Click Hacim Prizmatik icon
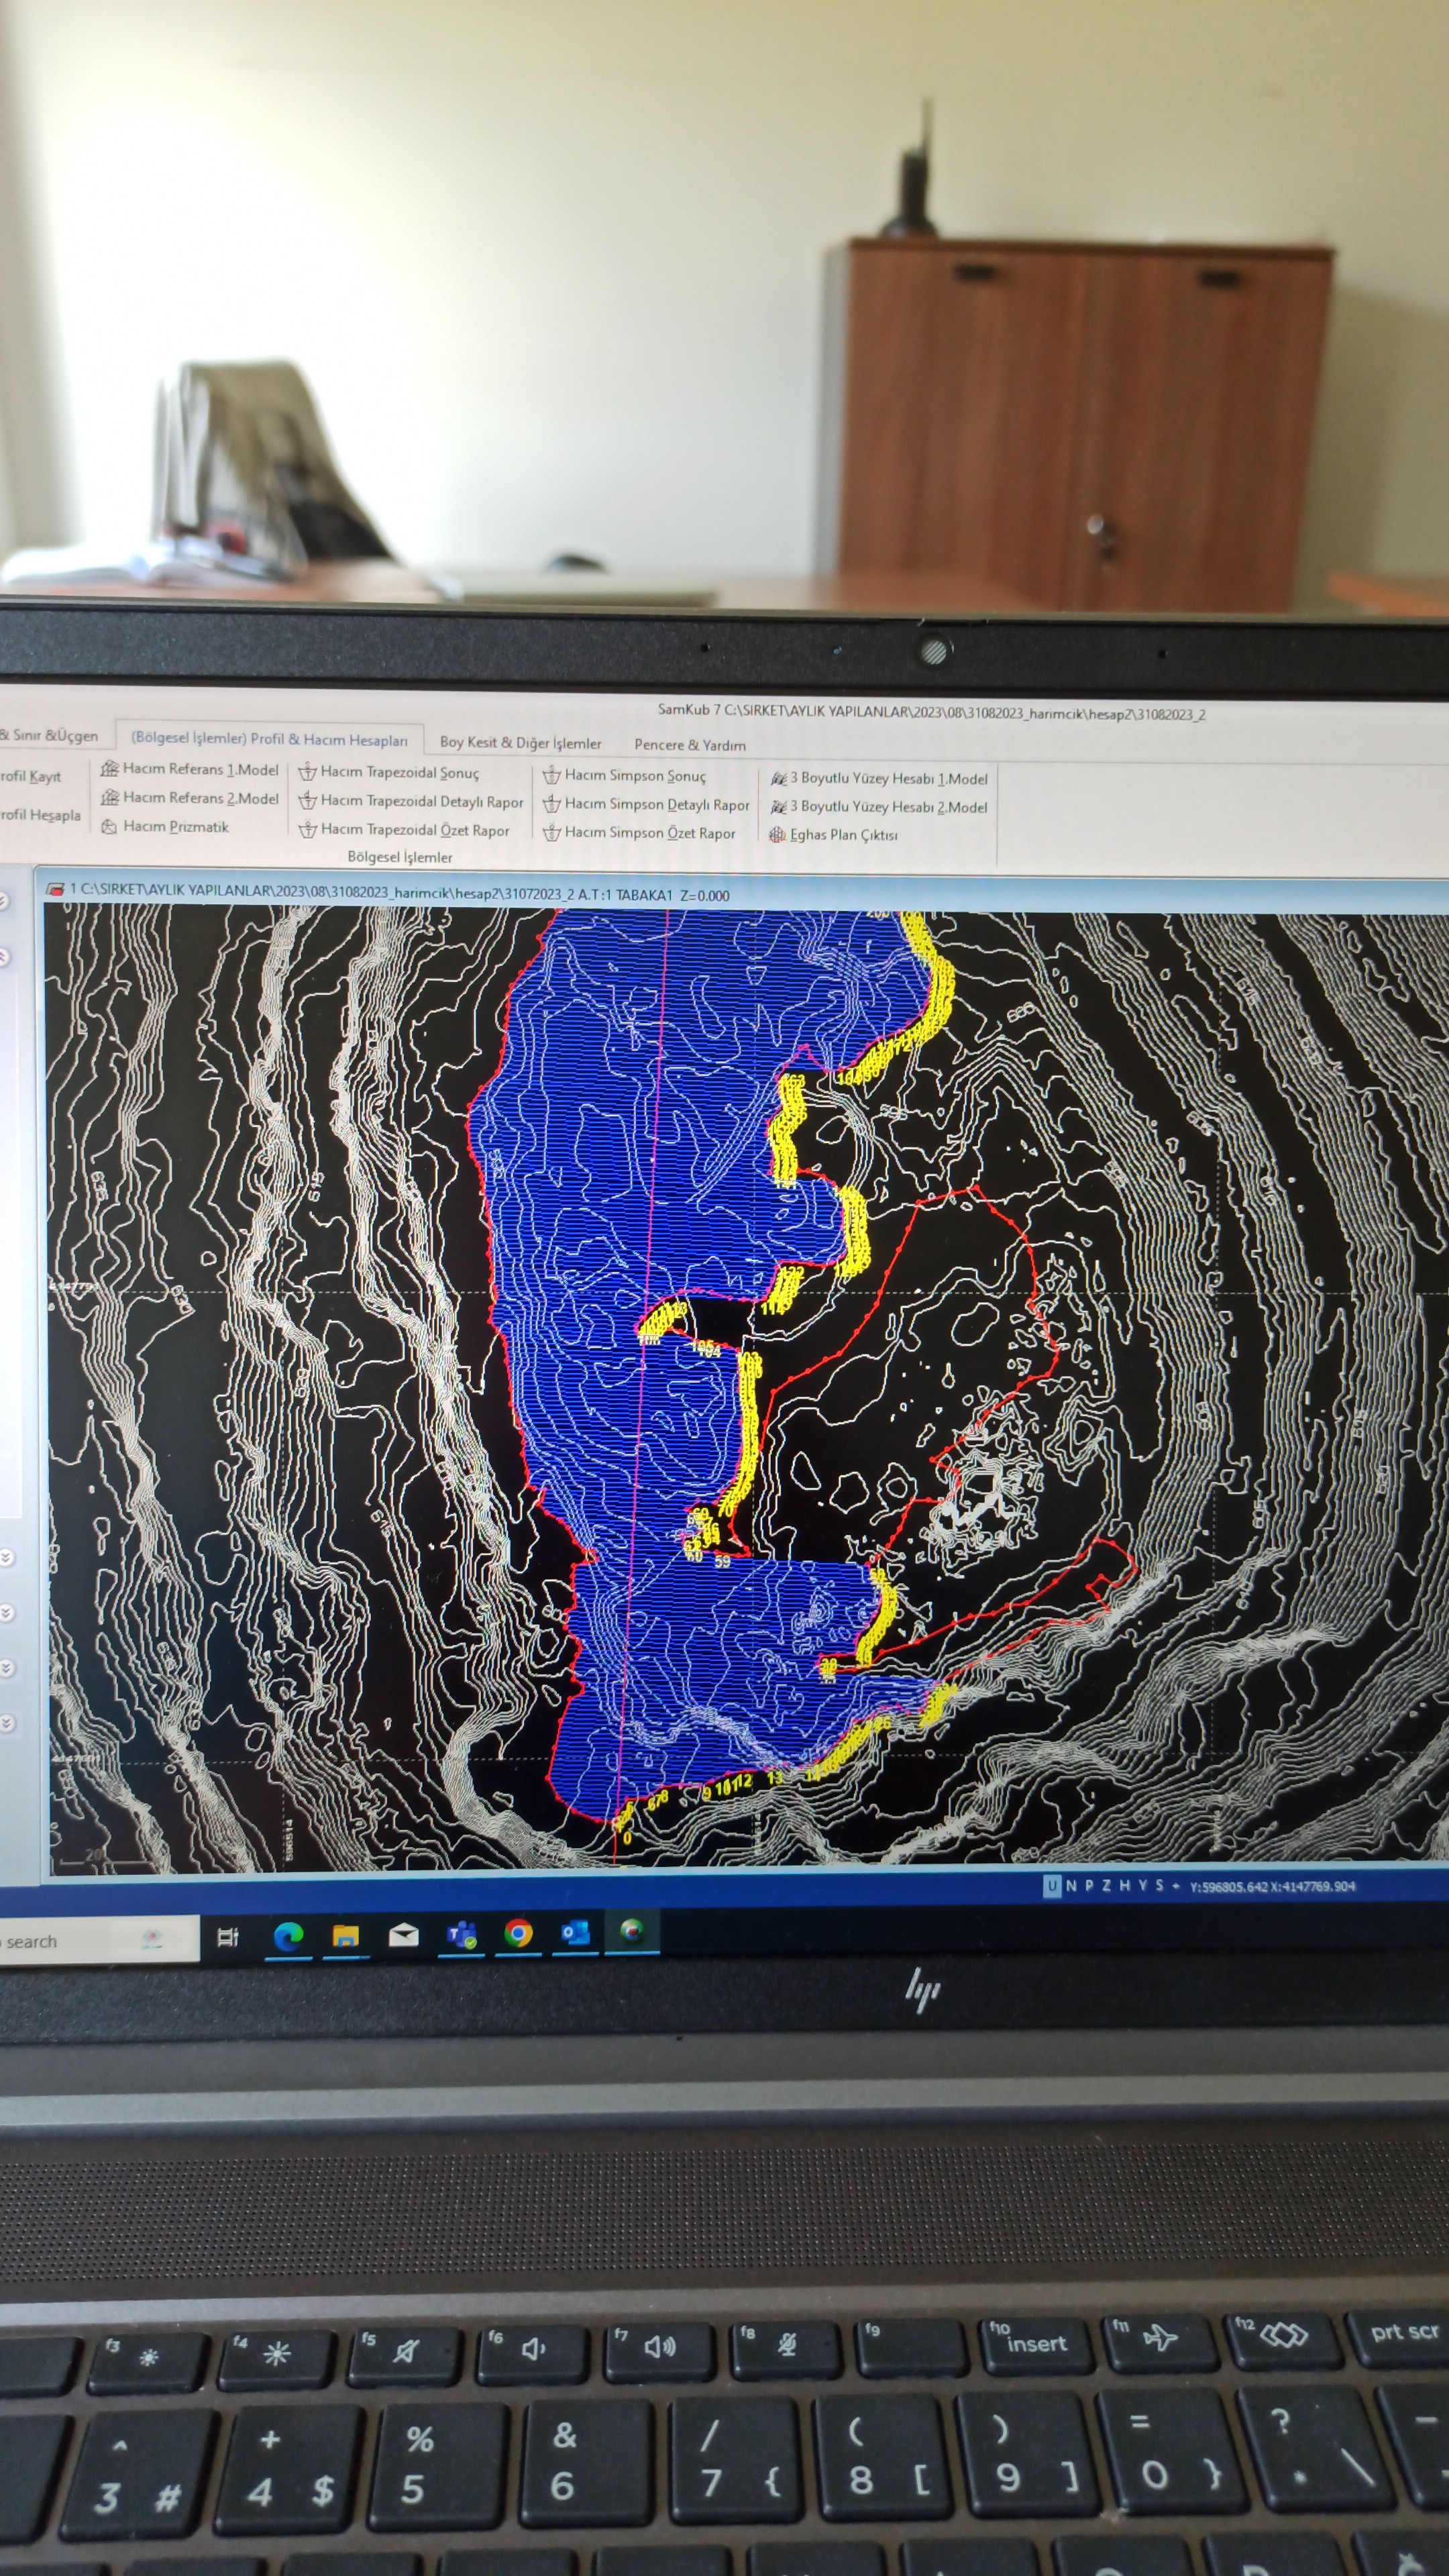Image resolution: width=1449 pixels, height=2576 pixels. (110, 826)
